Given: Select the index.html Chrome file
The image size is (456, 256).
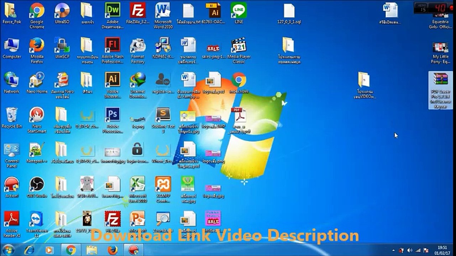Looking at the screenshot, I should pyautogui.click(x=239, y=83).
